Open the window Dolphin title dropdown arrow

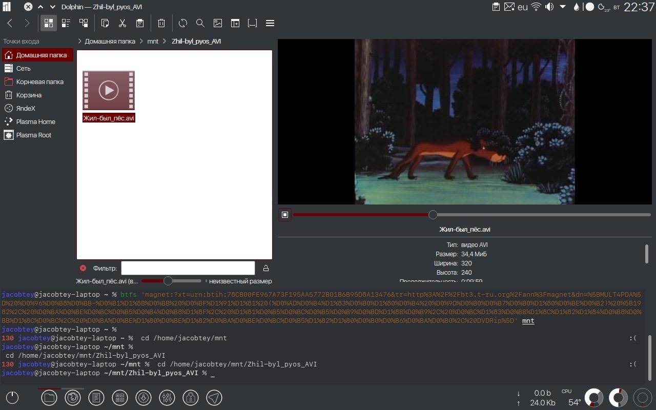pyautogui.click(x=52, y=7)
